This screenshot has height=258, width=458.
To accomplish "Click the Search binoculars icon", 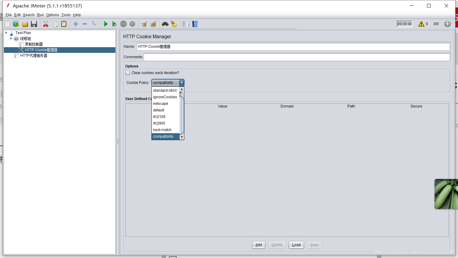I will [165, 24].
